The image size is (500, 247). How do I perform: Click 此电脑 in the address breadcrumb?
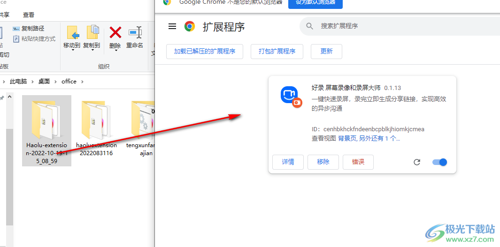18,82
